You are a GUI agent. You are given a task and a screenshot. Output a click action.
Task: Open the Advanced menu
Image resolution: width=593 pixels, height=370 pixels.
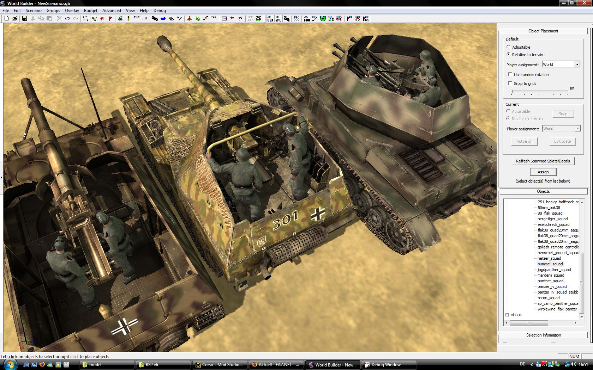tap(112, 10)
